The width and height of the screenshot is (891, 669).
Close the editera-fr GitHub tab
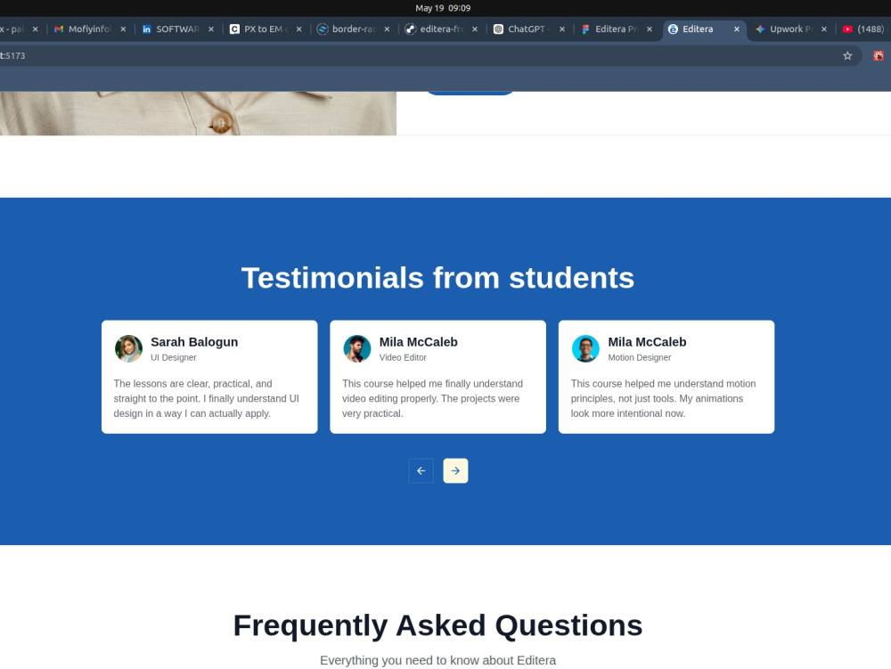pos(475,29)
